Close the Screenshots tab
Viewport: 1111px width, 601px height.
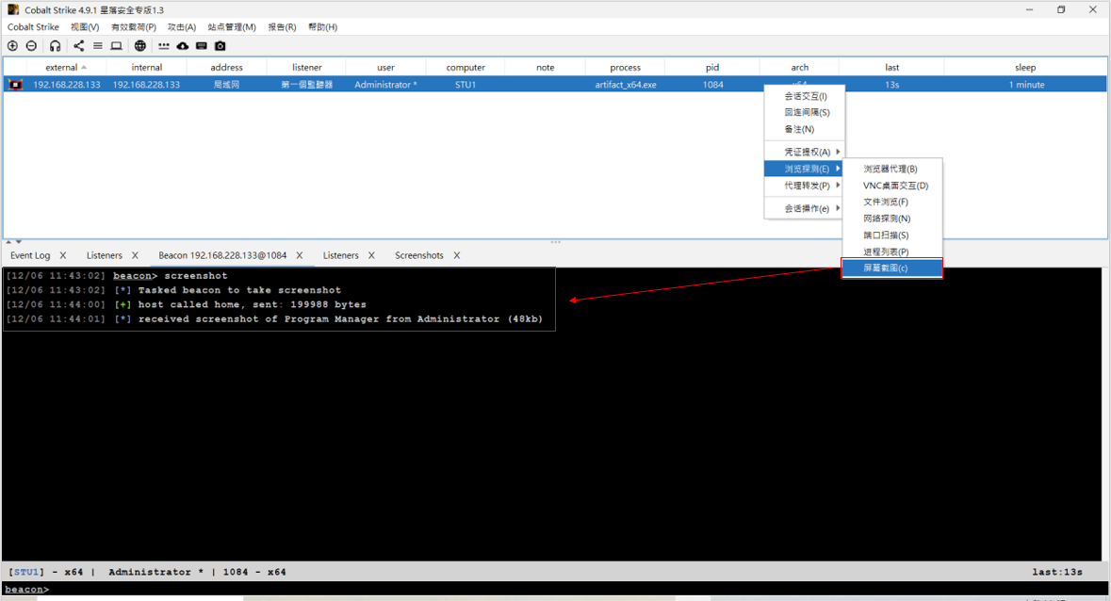point(457,255)
